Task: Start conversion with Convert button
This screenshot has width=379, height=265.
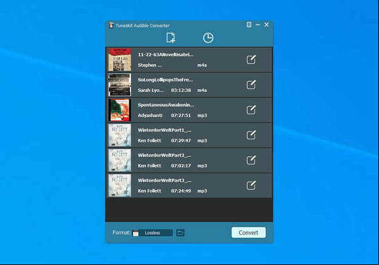Action: (x=248, y=232)
